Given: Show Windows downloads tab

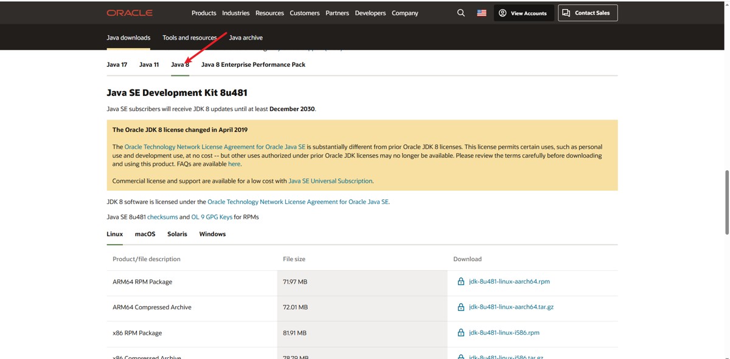Looking at the screenshot, I should tap(212, 234).
